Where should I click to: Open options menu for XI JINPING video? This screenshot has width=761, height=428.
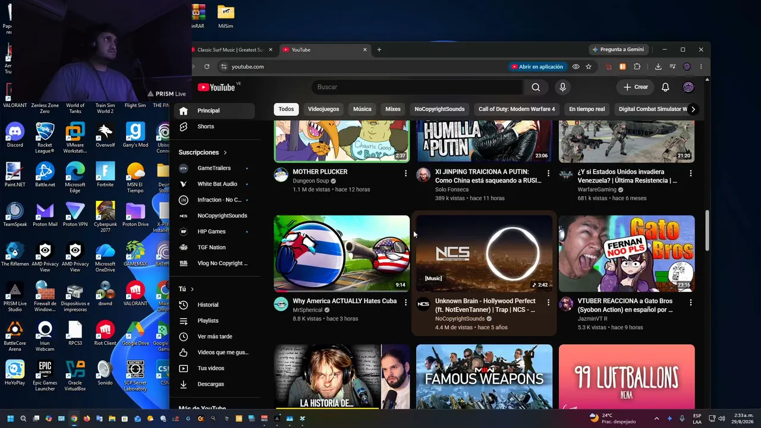pyautogui.click(x=548, y=173)
